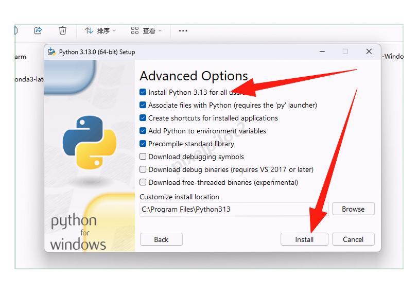Uncheck Associate files with Python option
418x293 pixels.
pyautogui.click(x=143, y=105)
